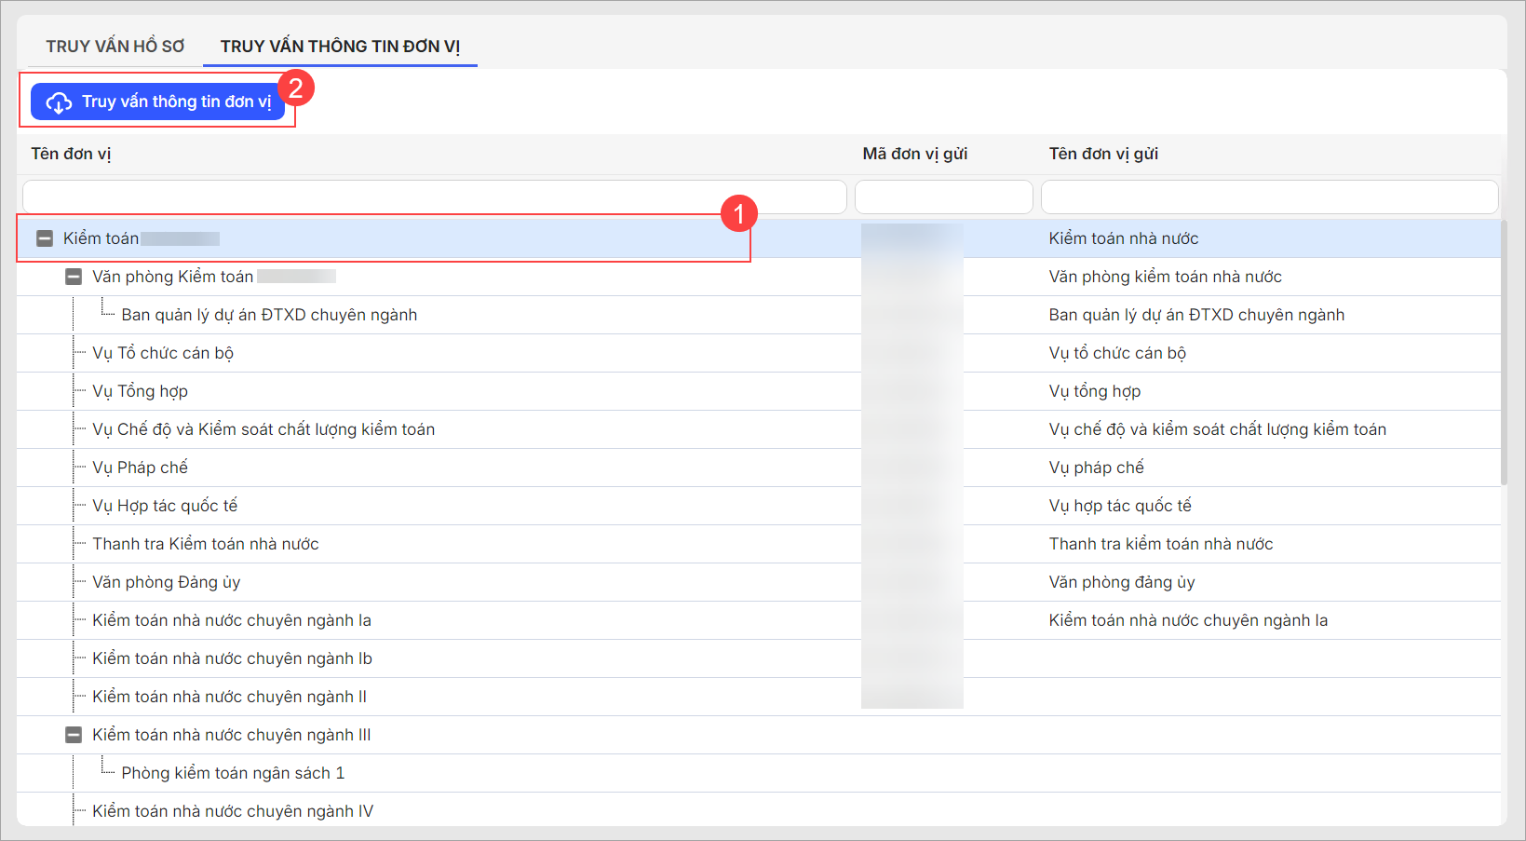This screenshot has height=841, width=1526.
Task: Select the Vụ Pháp chế unit
Action: 140,468
